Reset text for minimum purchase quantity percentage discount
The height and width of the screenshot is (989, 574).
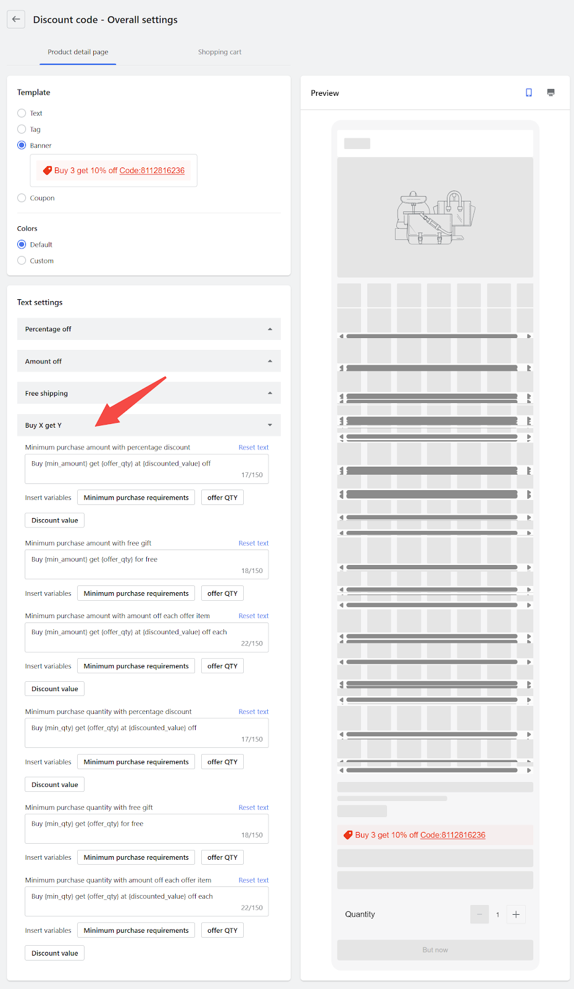coord(254,712)
